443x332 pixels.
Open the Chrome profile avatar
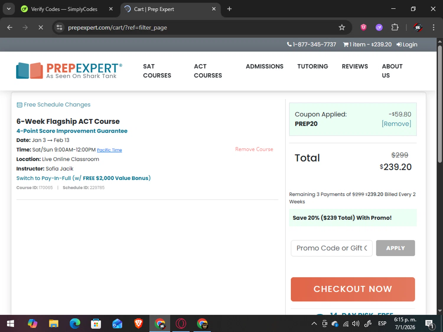418,27
